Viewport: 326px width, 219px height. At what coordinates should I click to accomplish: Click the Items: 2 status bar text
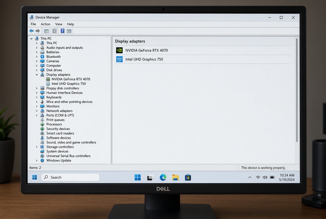[x=35, y=168]
